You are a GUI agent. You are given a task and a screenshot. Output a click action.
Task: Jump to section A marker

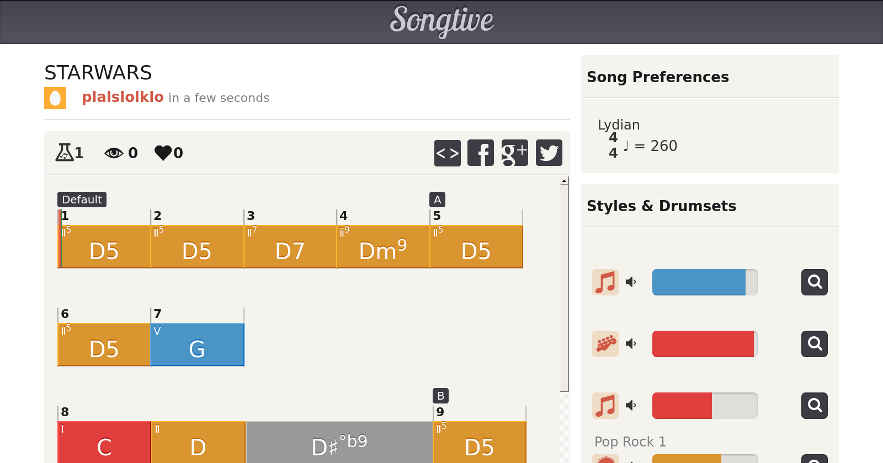coord(437,200)
